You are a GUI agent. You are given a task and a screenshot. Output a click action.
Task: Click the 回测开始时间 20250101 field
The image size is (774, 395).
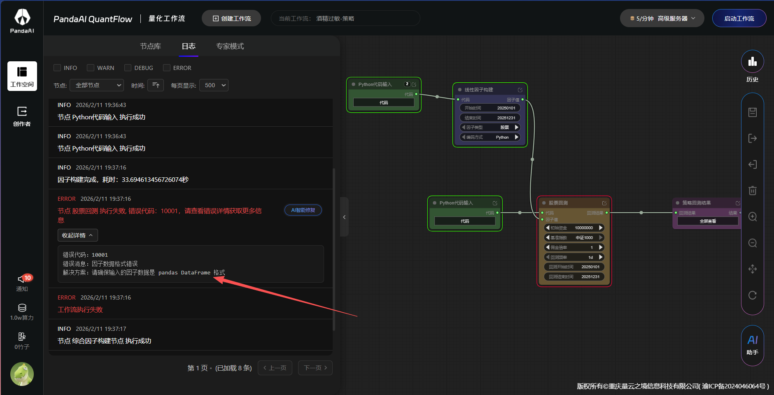pos(574,267)
